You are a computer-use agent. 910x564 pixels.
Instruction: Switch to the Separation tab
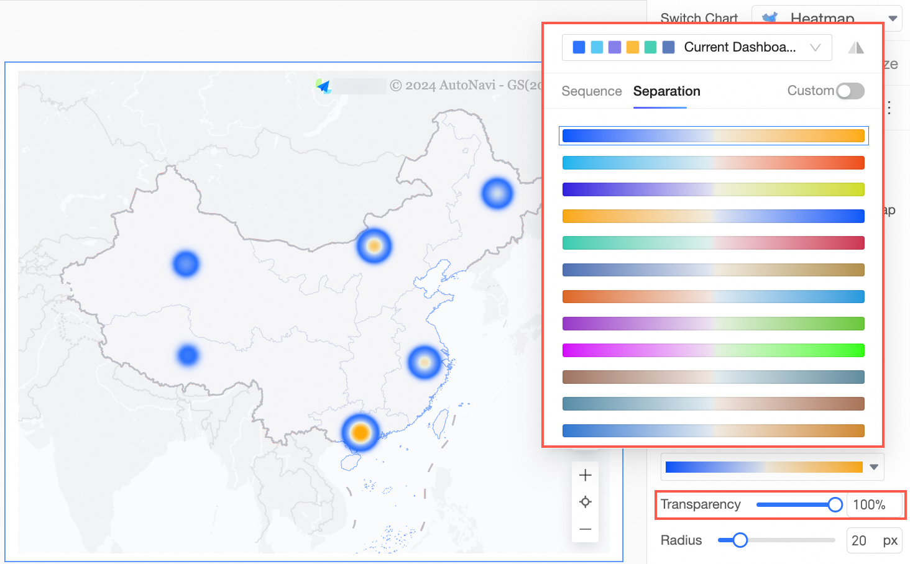pos(666,91)
